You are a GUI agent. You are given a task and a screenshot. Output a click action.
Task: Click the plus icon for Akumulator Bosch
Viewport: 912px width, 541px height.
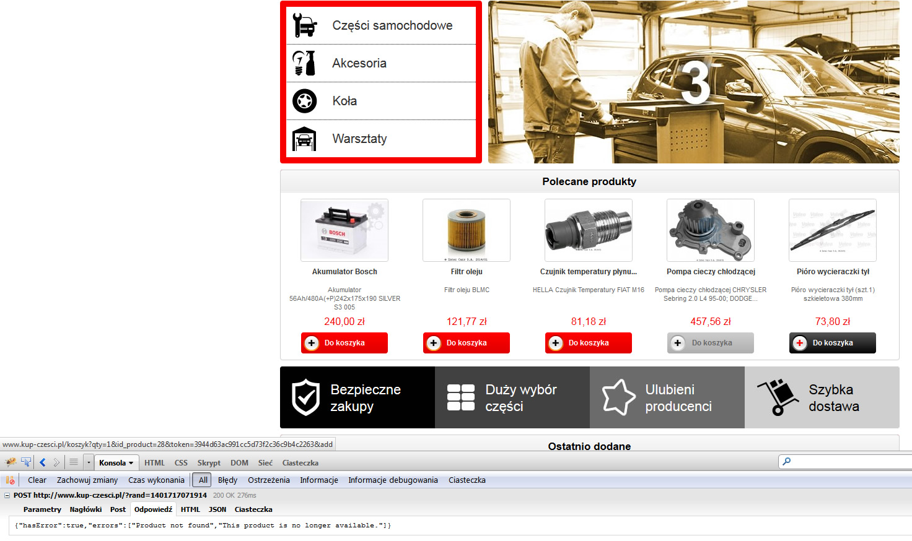click(x=312, y=343)
